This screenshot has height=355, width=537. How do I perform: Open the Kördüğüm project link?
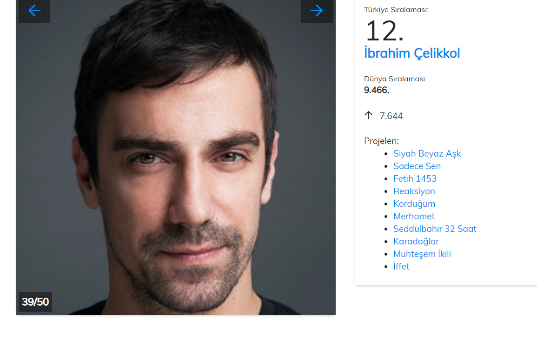414,204
